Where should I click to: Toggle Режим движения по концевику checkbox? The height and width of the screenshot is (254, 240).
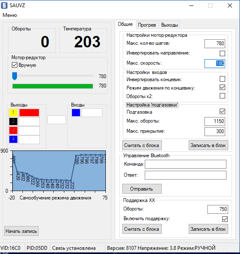222,87
